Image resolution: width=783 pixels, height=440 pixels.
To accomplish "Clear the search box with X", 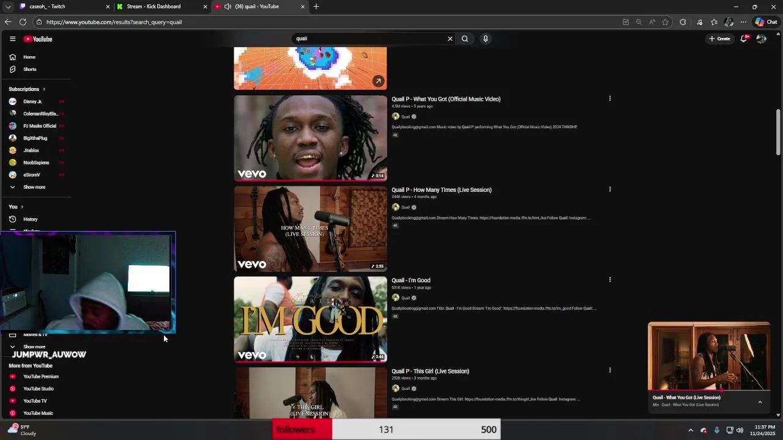I will [450, 38].
